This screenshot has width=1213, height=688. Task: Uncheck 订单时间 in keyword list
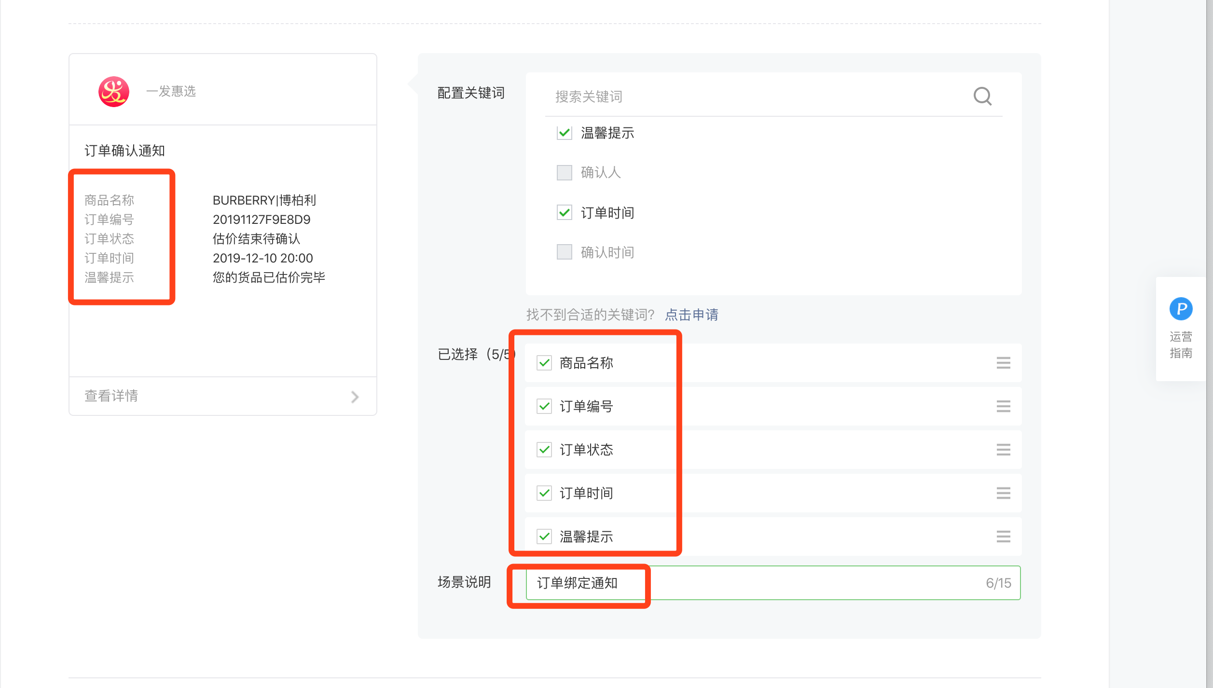click(x=564, y=212)
